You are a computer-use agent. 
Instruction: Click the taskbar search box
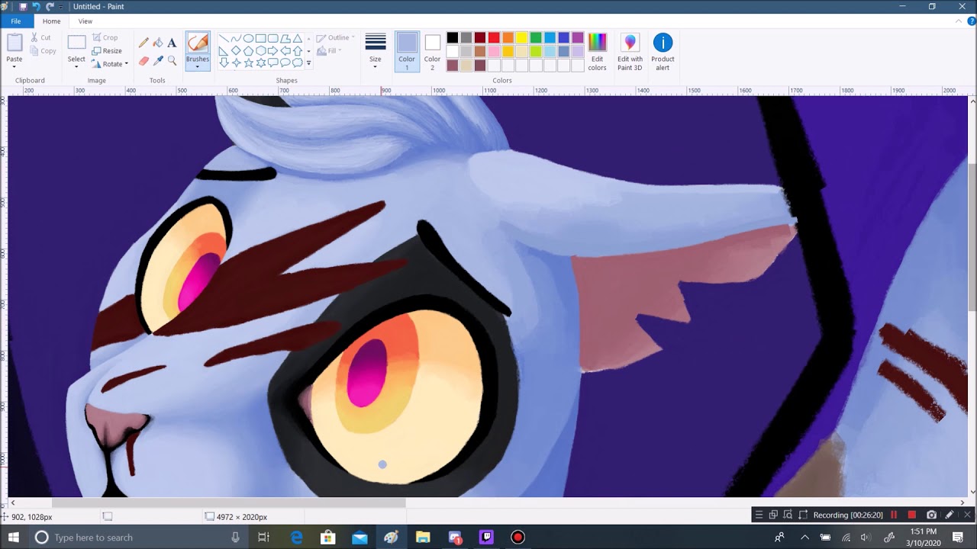click(140, 538)
